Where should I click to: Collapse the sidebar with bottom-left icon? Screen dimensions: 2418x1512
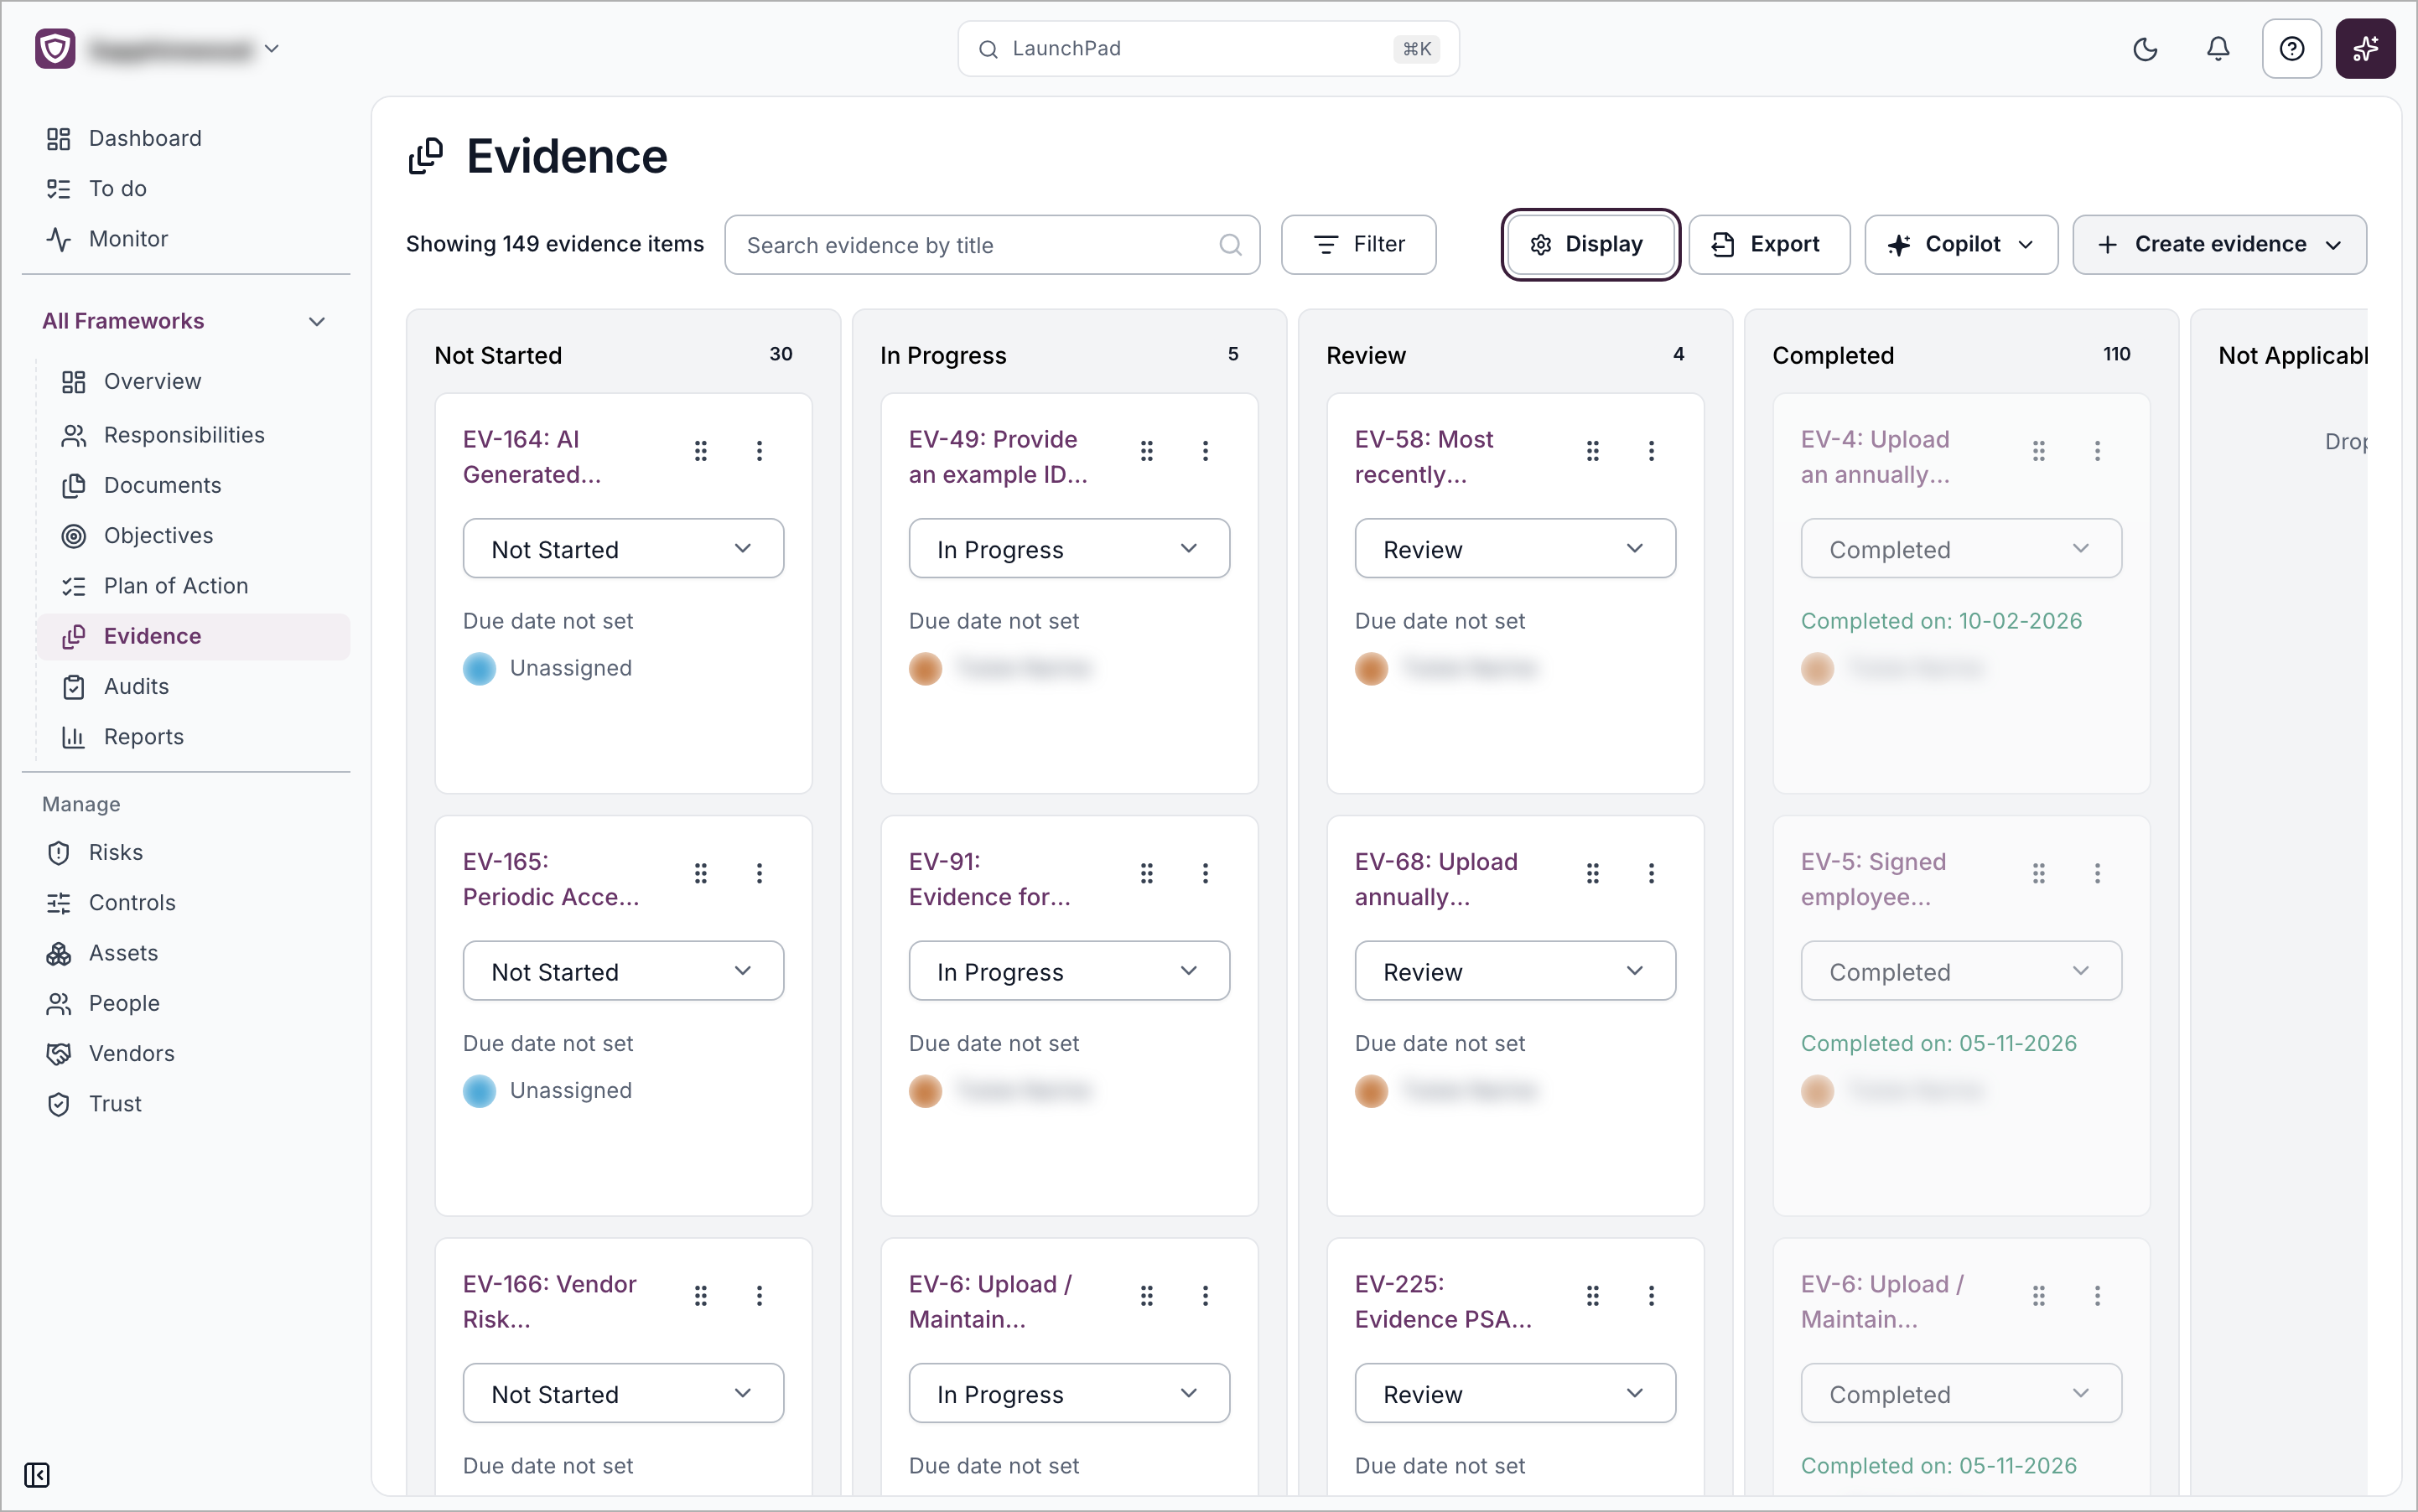tap(37, 1474)
